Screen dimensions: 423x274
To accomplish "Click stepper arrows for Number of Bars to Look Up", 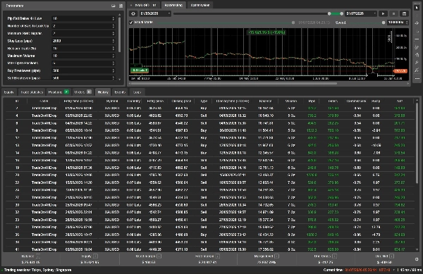I will click(114, 26).
